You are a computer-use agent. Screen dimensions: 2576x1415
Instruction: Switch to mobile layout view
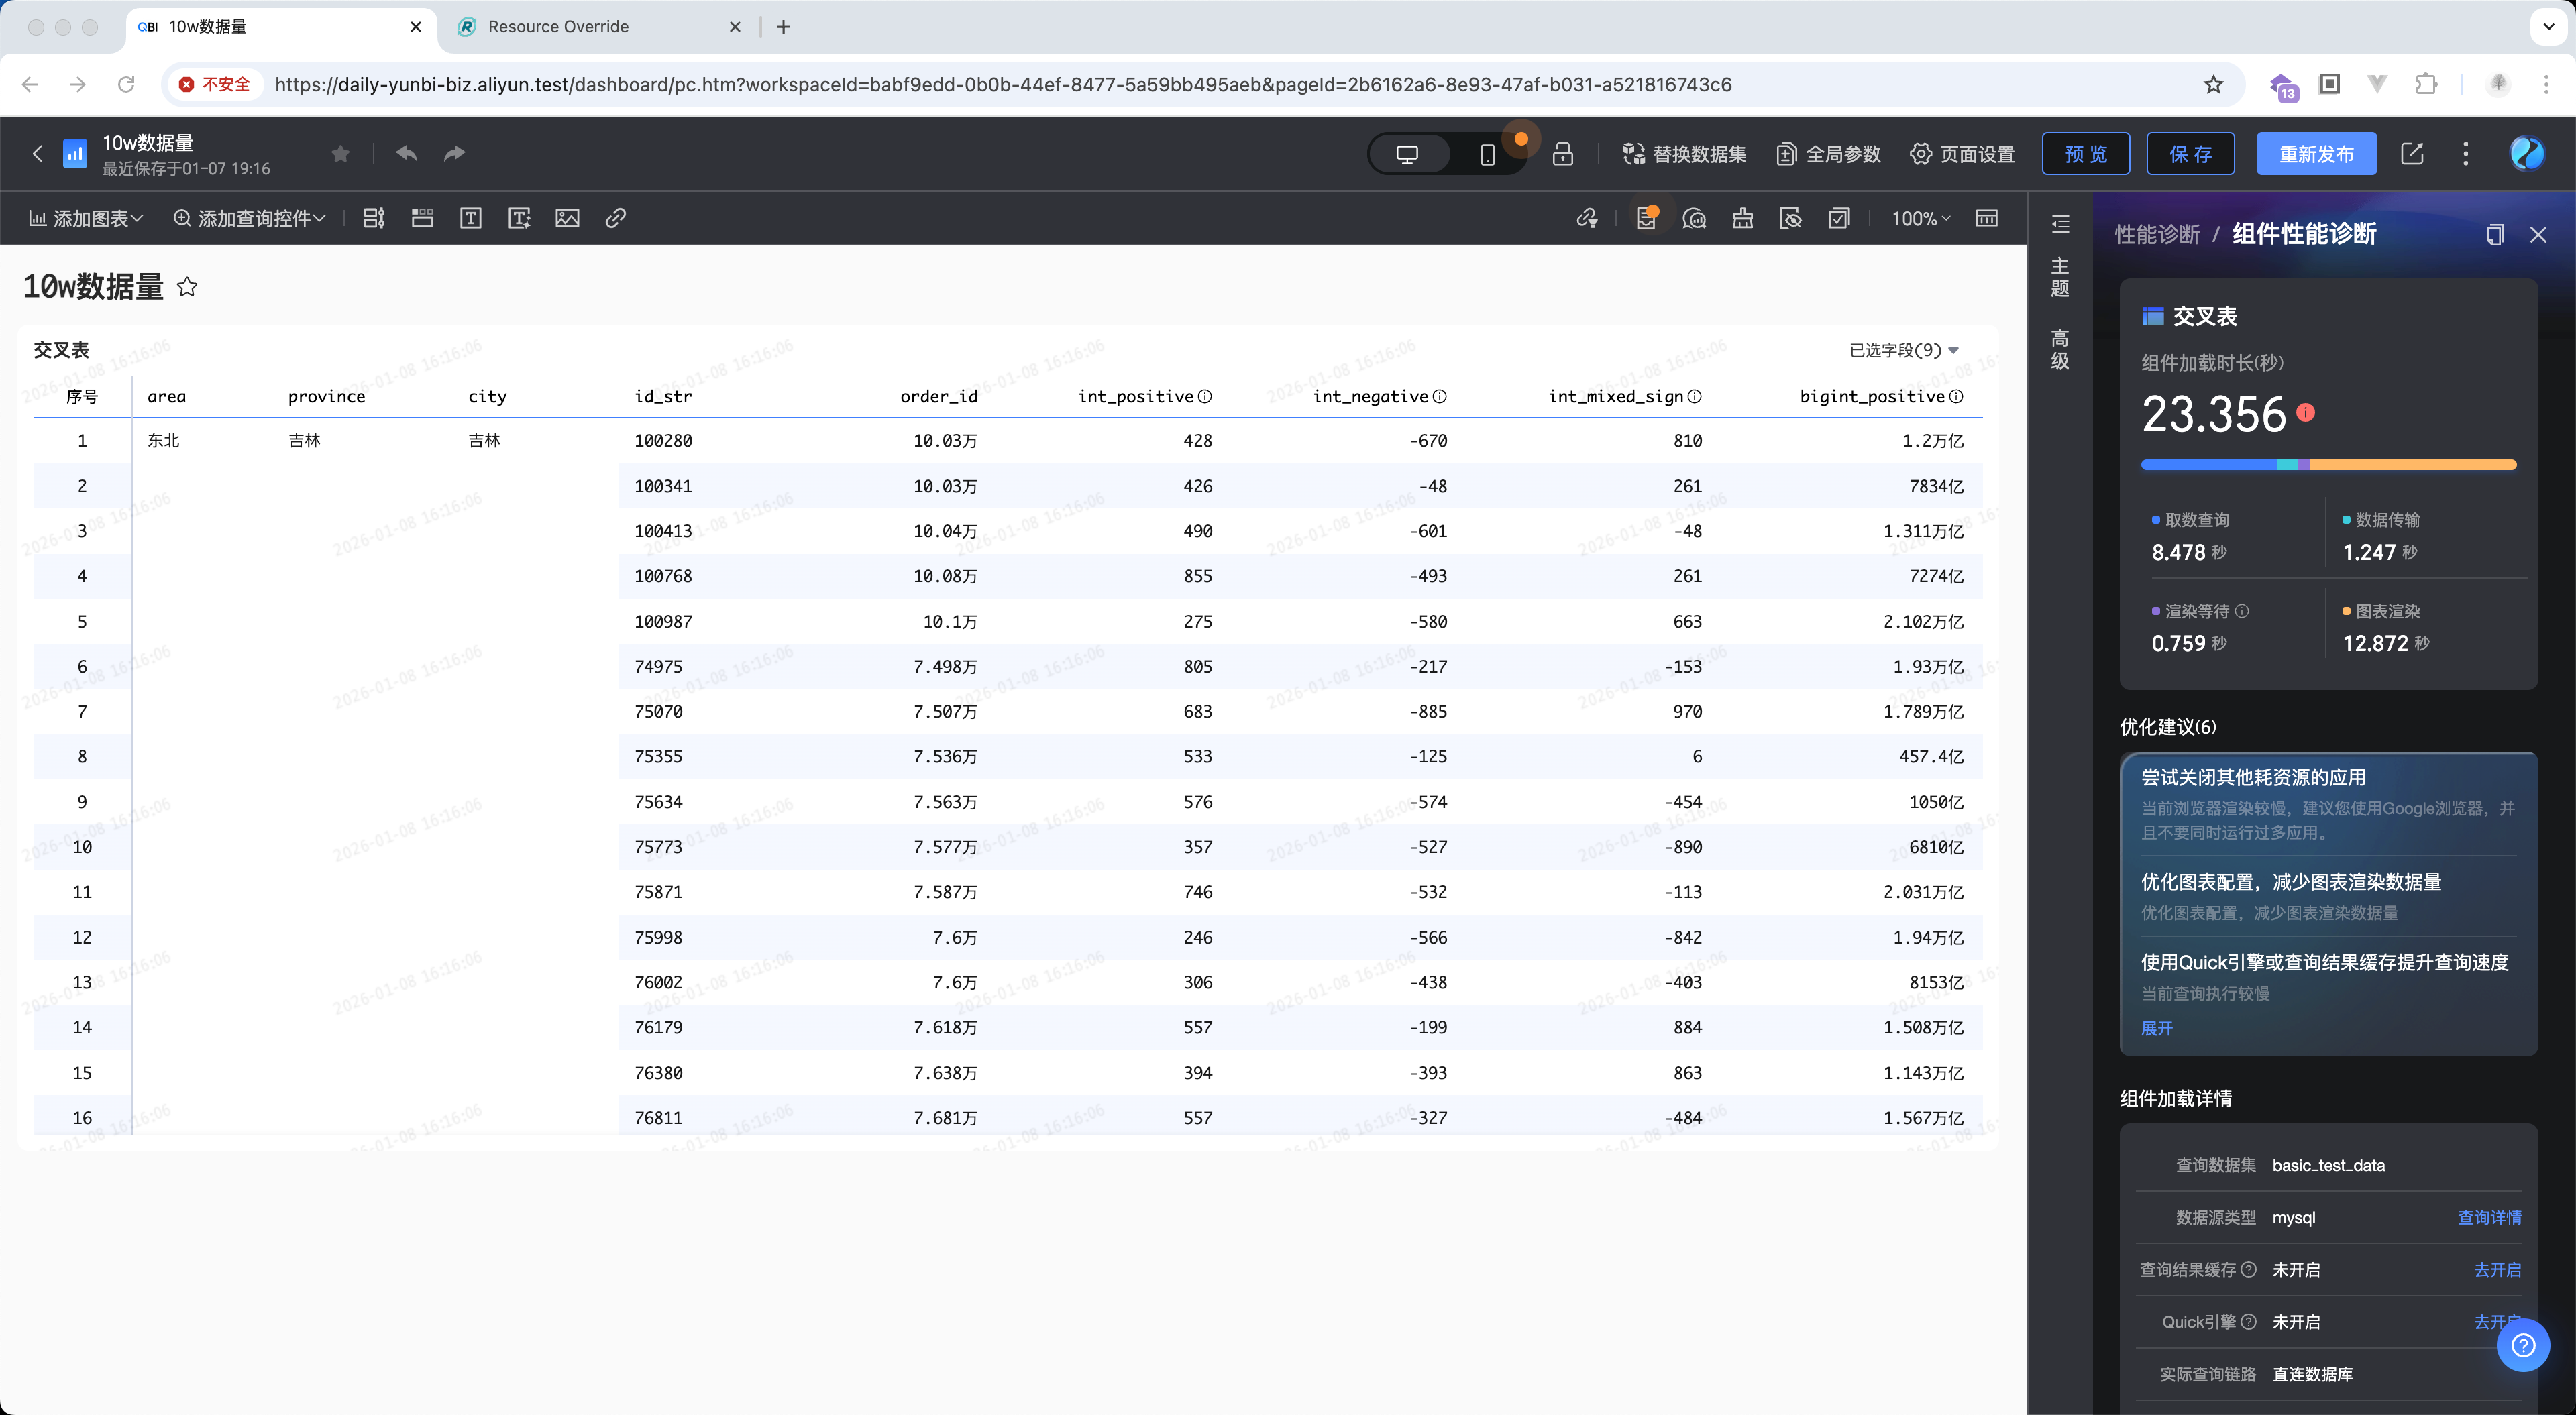1487,154
